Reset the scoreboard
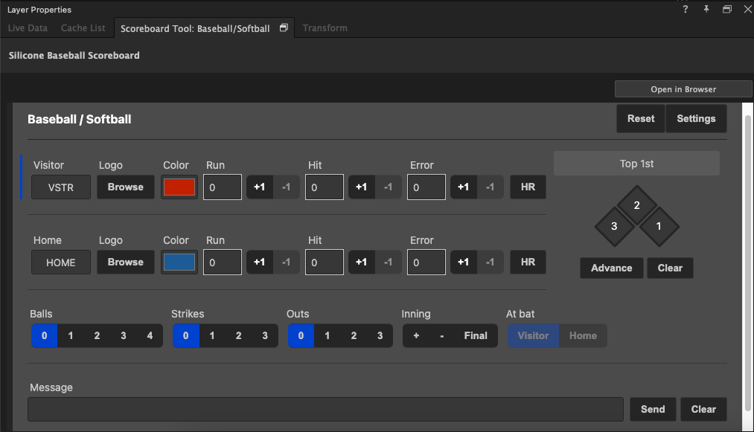The height and width of the screenshot is (432, 754). pyautogui.click(x=640, y=118)
